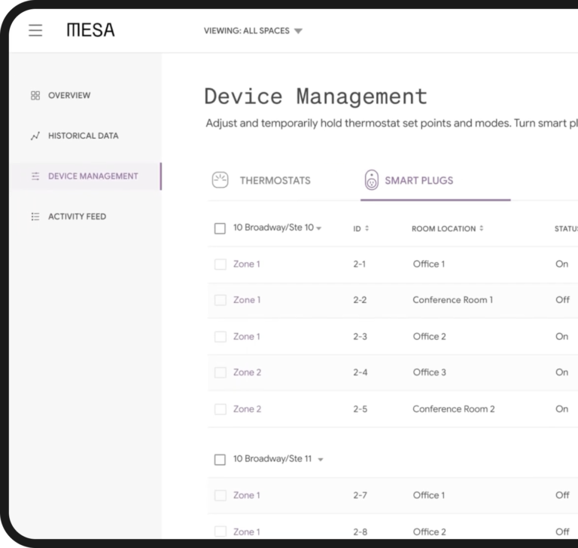Click the Historical Data chart icon
The image size is (578, 548).
click(x=35, y=136)
